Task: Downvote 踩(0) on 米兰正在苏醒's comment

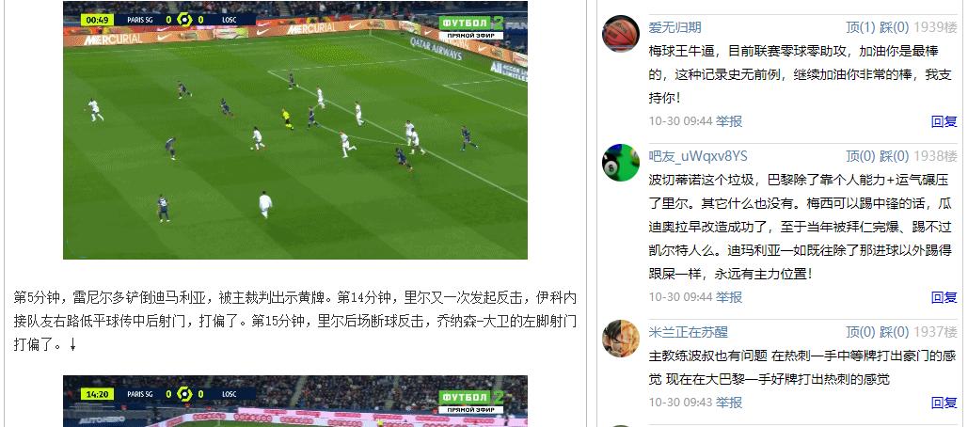Action: click(895, 332)
